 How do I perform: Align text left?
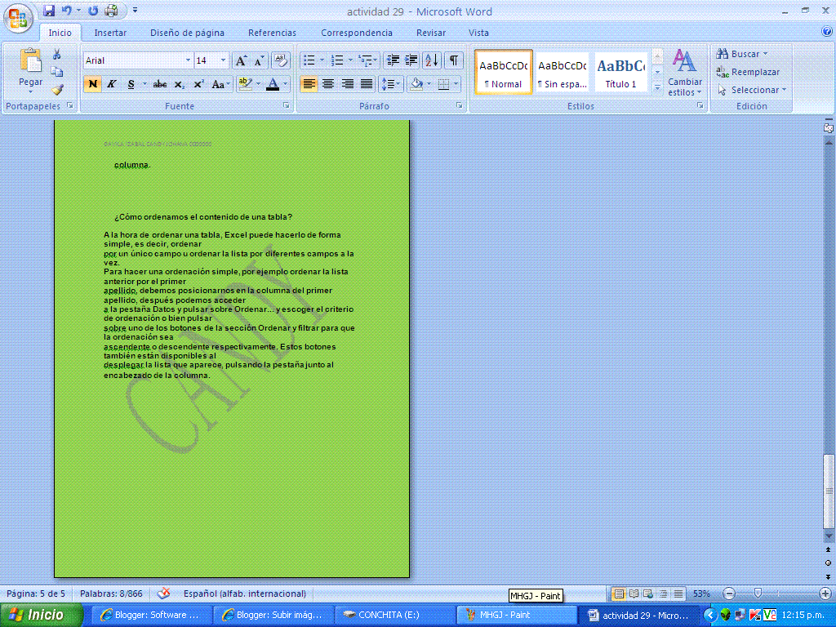pyautogui.click(x=309, y=84)
